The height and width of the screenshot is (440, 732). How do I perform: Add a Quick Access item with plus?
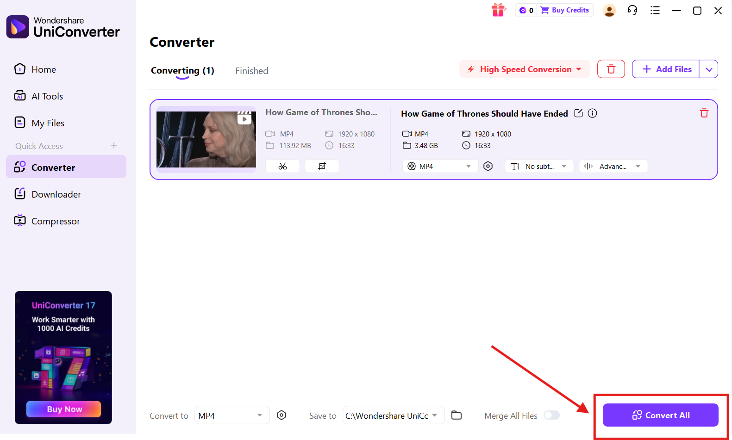pos(114,145)
